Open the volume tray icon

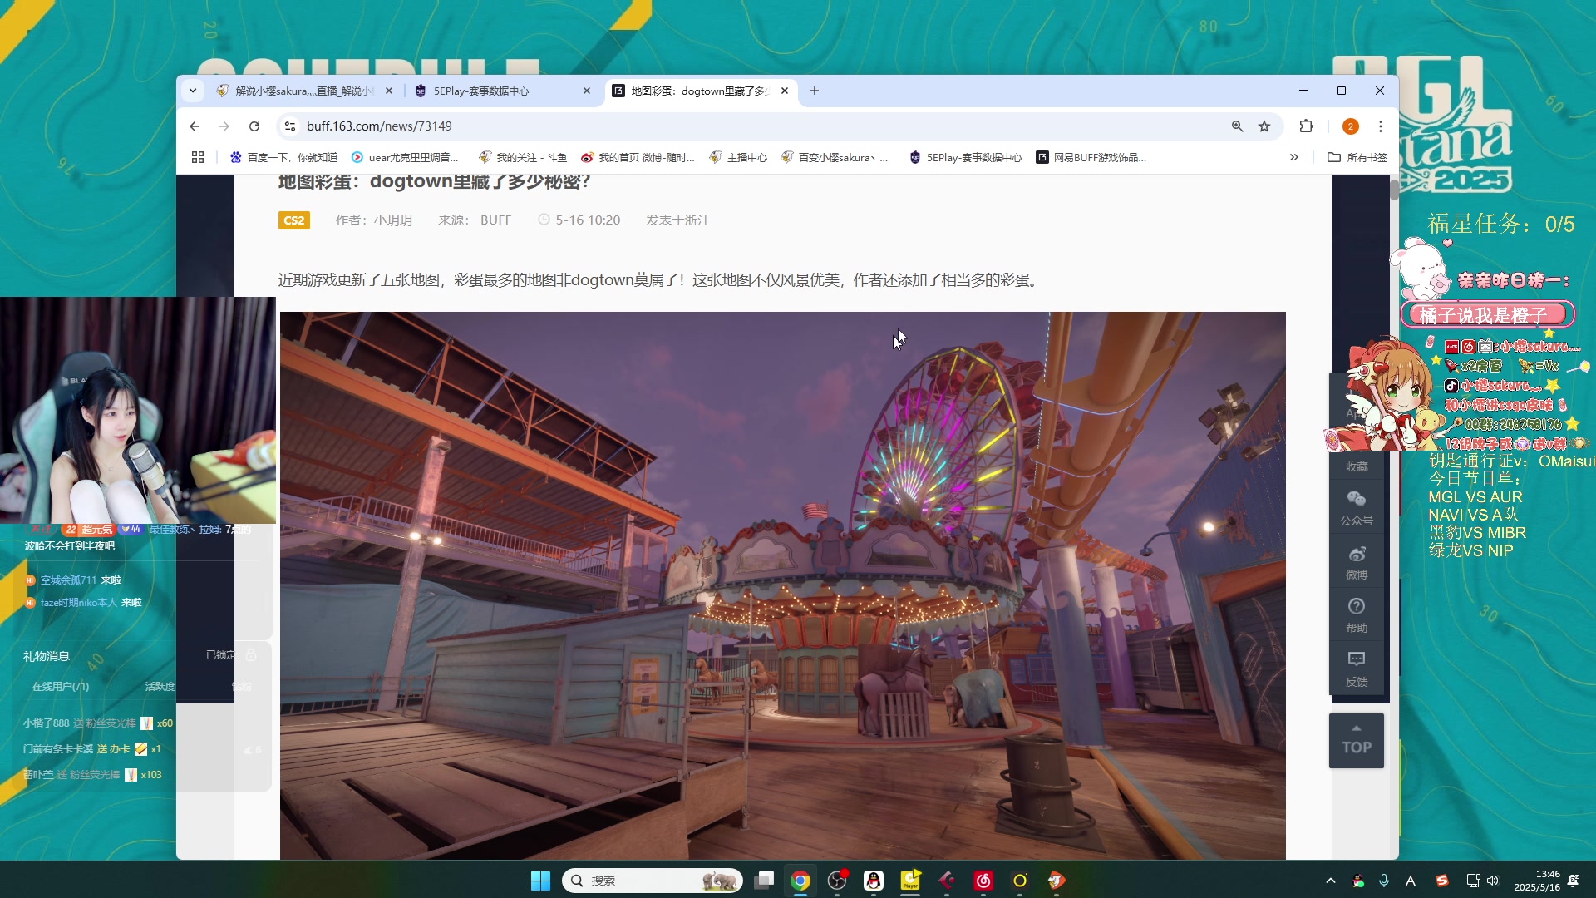coord(1493,881)
